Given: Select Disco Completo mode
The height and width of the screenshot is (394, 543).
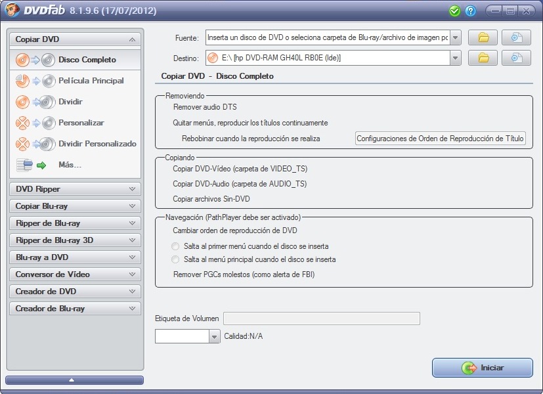Looking at the screenshot, I should [75, 60].
